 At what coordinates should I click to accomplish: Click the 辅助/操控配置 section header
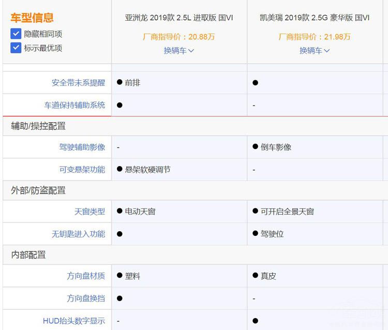pyautogui.click(x=38, y=126)
